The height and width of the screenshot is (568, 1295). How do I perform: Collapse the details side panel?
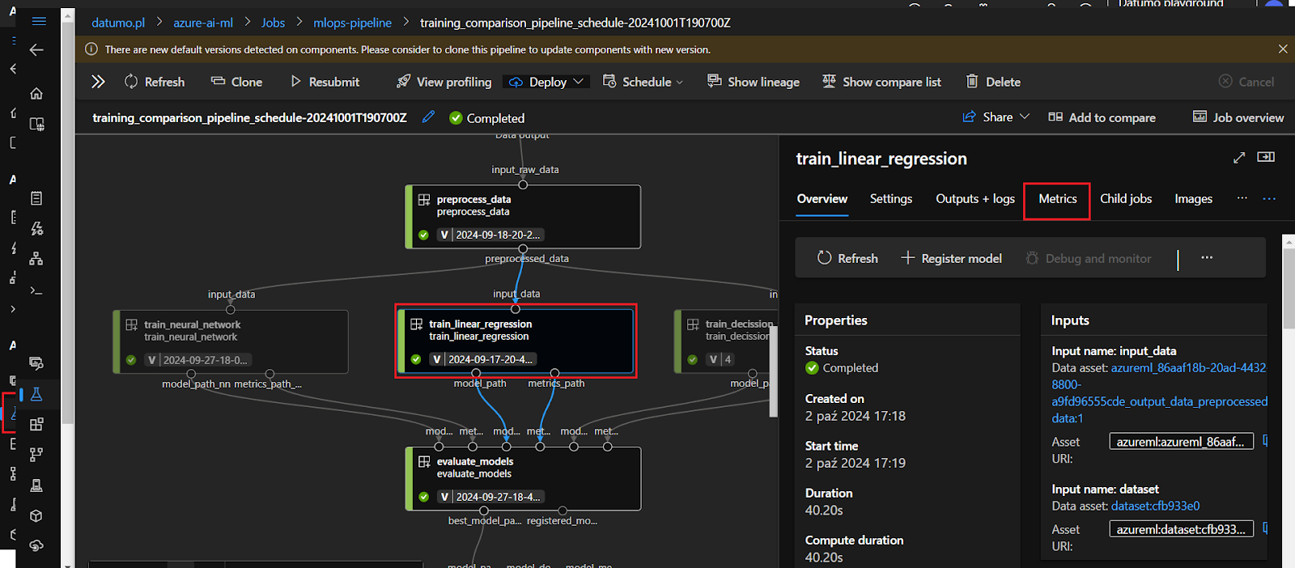tap(1266, 157)
